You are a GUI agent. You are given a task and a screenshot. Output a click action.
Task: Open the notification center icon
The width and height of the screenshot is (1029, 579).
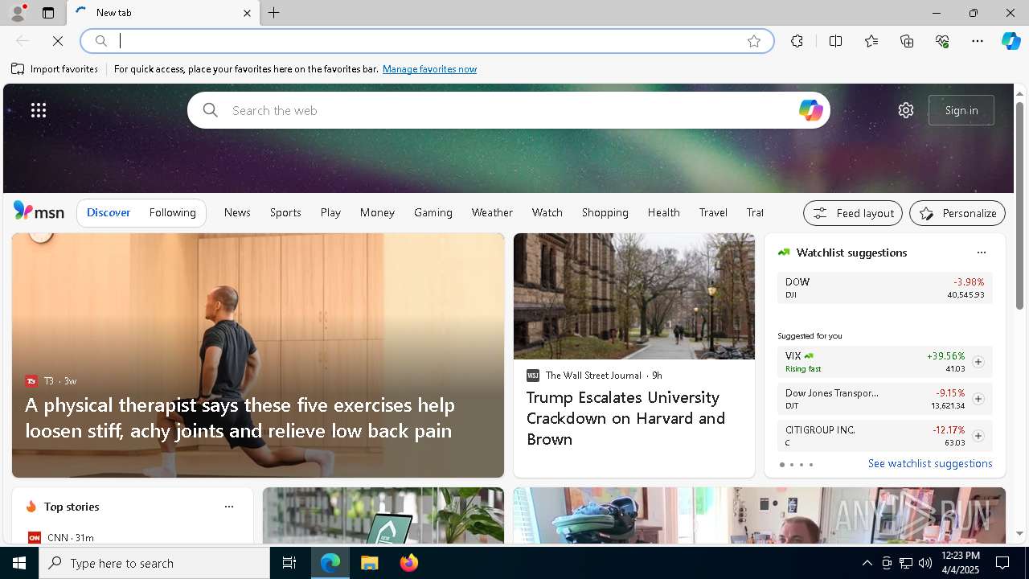pyautogui.click(x=1002, y=563)
